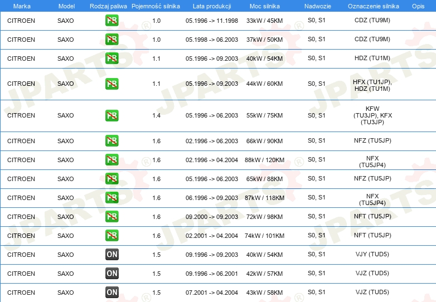
Task: Click the date range 09.1996 -> 06.2001
Action: [x=212, y=274]
